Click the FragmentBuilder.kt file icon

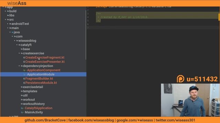(24, 79)
